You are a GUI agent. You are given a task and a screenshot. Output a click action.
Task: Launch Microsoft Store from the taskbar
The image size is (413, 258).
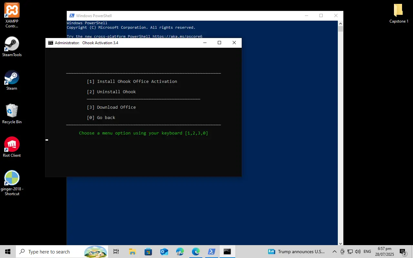(148, 252)
